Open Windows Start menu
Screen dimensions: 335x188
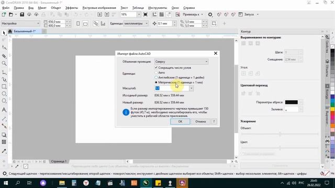pos(6,183)
